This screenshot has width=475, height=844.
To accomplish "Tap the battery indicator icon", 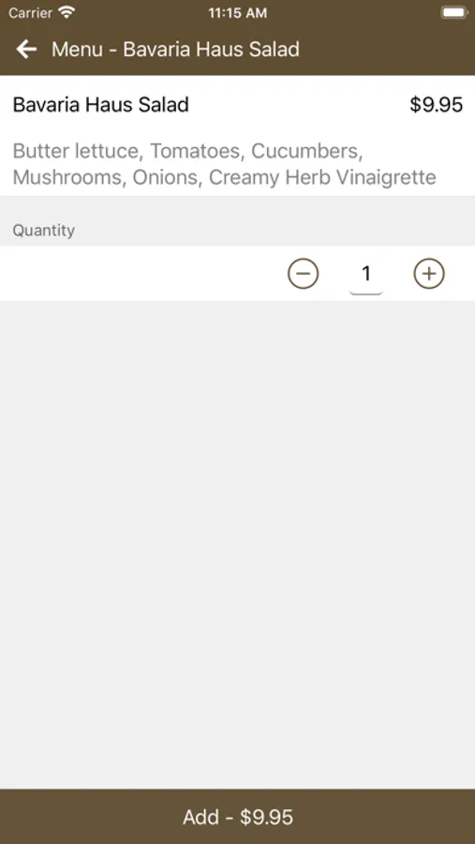I will pyautogui.click(x=454, y=12).
